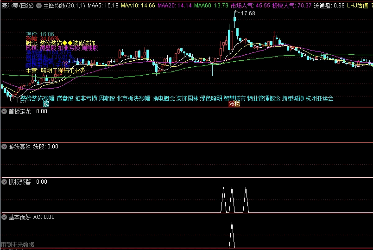Click the 基本面好 XG: 0.00 panel label
This screenshot has width=373, height=250.
pyautogui.click(x=32, y=217)
